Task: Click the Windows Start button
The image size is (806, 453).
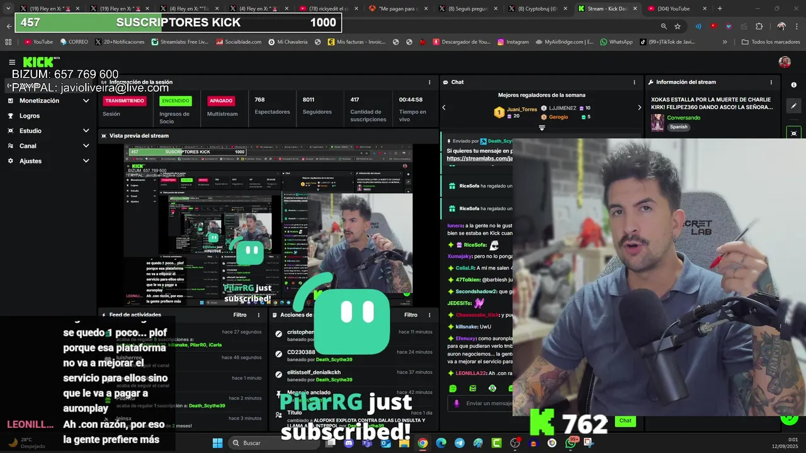Action: (217, 443)
